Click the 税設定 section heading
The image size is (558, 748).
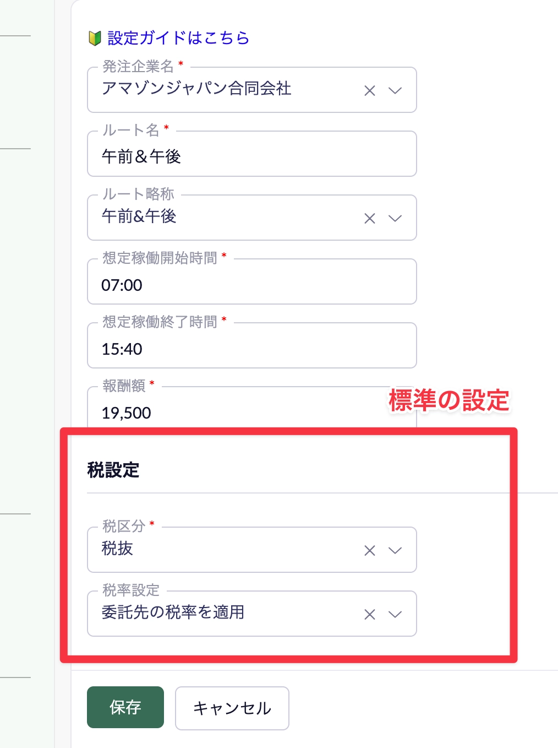113,470
